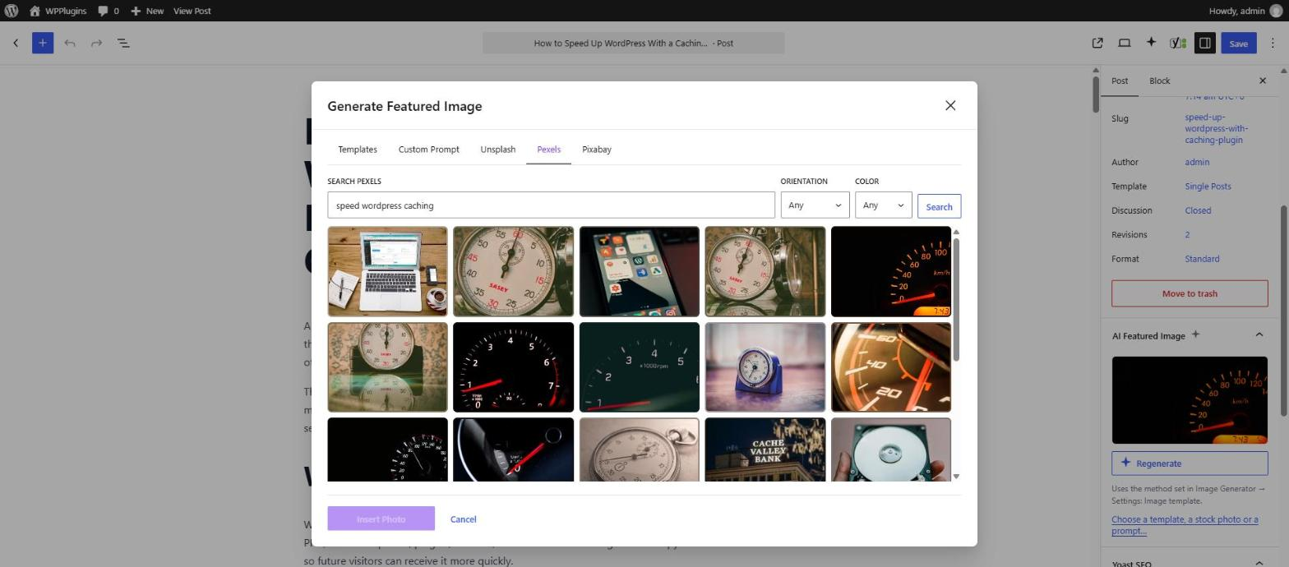The image size is (1289, 567).
Task: Choose the km/h orange speedometer photo
Action: coord(891,271)
